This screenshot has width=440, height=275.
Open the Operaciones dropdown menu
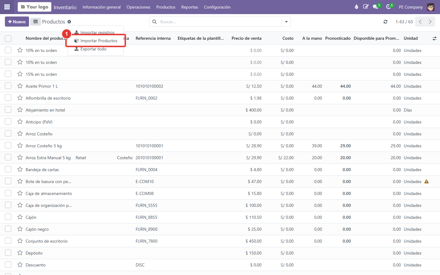[138, 7]
